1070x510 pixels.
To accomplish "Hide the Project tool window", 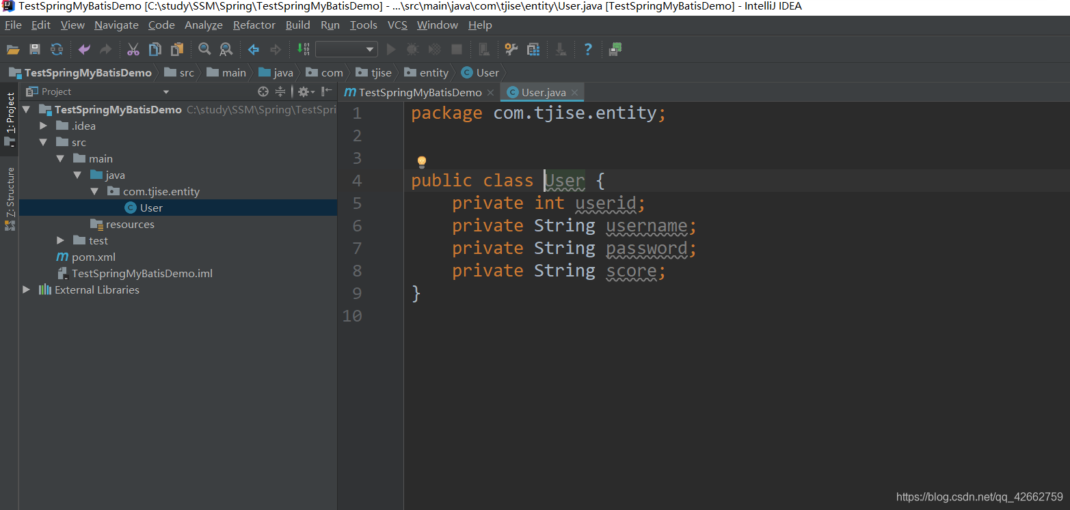I will (x=327, y=91).
